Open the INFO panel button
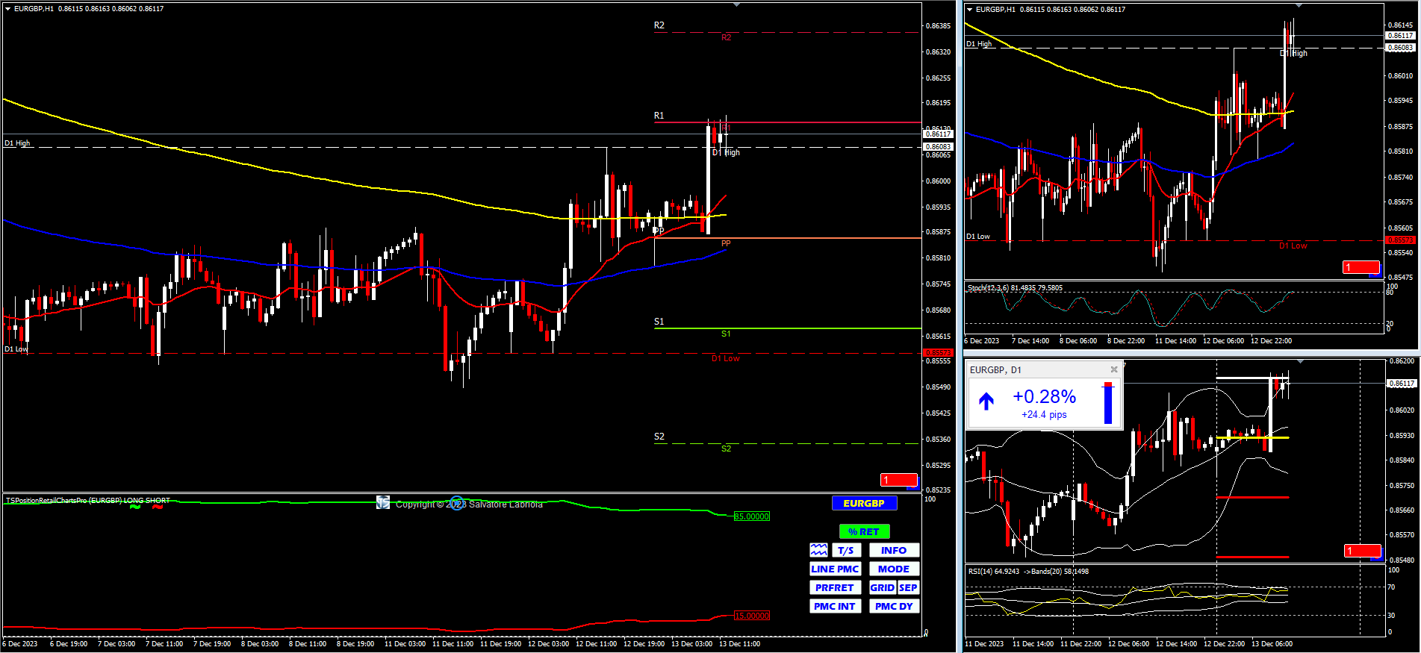This screenshot has width=1421, height=653. point(894,550)
